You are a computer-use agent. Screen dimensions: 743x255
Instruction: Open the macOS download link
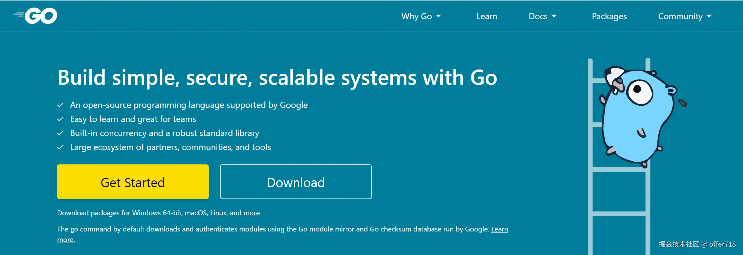tap(195, 213)
